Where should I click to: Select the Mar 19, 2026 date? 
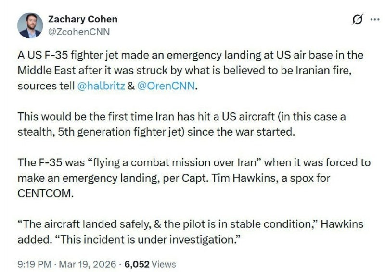88,264
